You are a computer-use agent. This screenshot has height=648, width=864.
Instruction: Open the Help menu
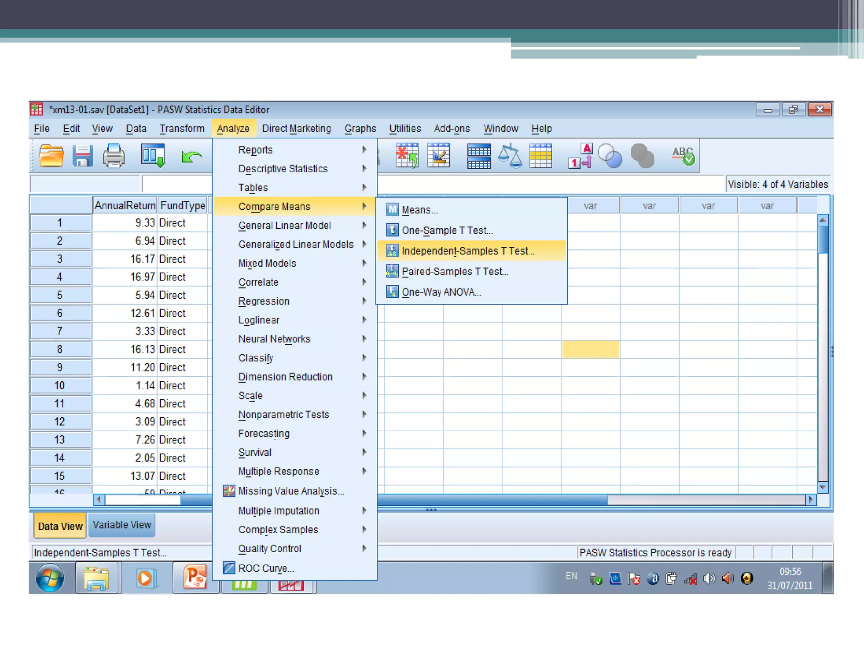[x=542, y=129]
